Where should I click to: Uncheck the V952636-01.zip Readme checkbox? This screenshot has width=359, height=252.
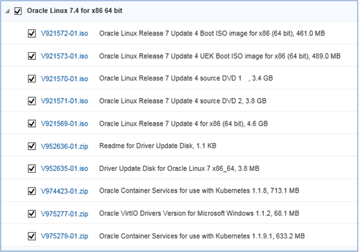click(32, 146)
